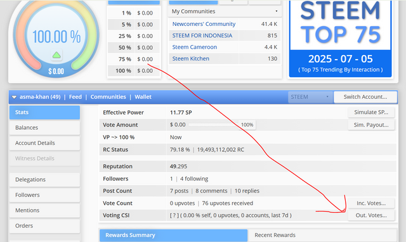Click the Sim. Payout button
The image size is (406, 242).
371,125
